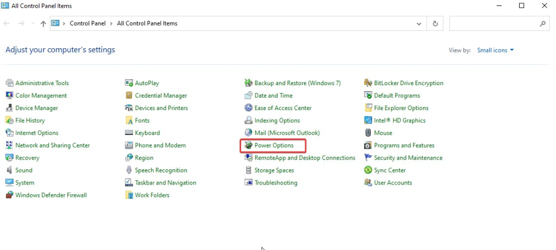Open the Backup and Restore icon
The width and height of the screenshot is (556, 250).
(248, 83)
